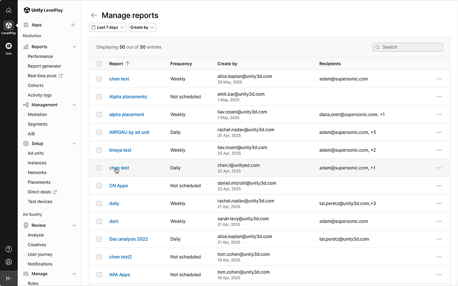Open the Home icon in left rail
Image resolution: width=458 pixels, height=286 pixels.
pos(9,10)
